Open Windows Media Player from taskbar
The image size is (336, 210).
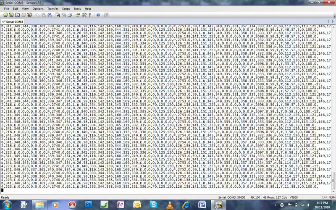coord(55,205)
